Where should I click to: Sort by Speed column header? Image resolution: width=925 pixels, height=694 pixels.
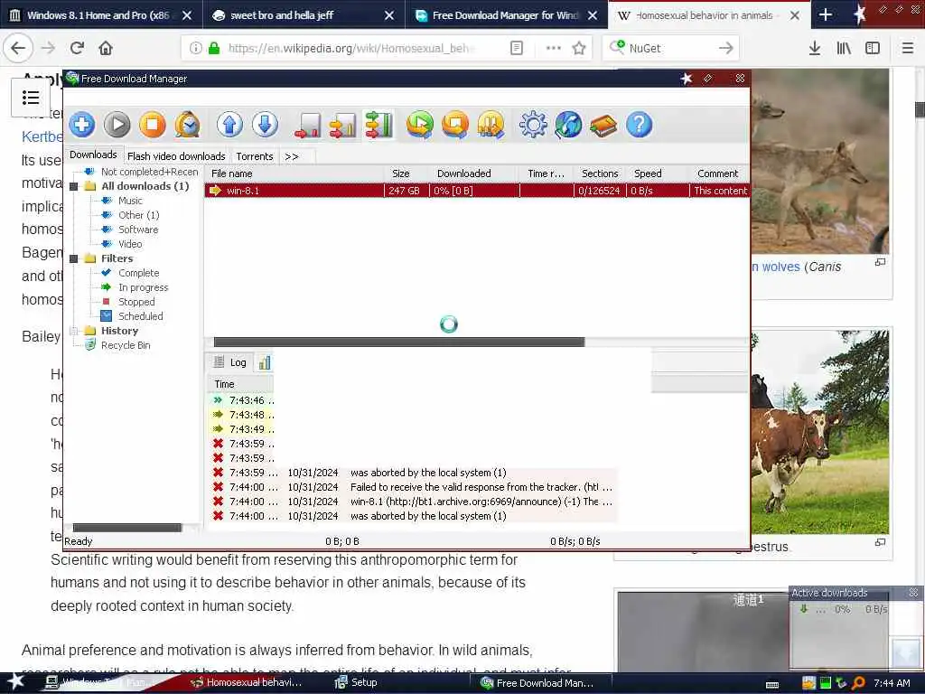(x=658, y=173)
